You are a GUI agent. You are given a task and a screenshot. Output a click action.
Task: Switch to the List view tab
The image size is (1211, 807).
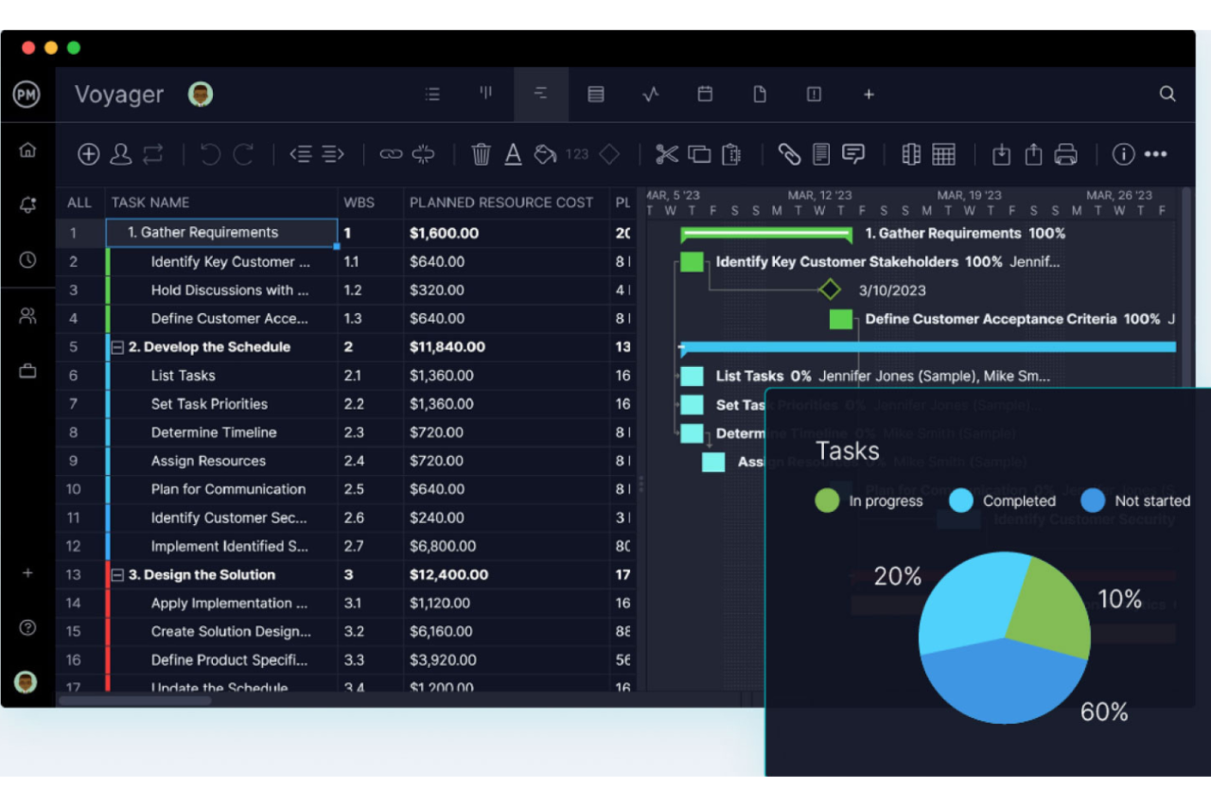click(432, 94)
